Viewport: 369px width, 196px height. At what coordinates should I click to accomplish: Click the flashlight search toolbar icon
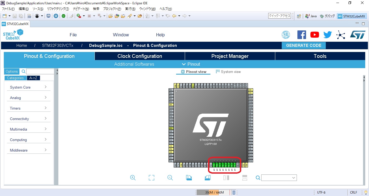pos(130,16)
